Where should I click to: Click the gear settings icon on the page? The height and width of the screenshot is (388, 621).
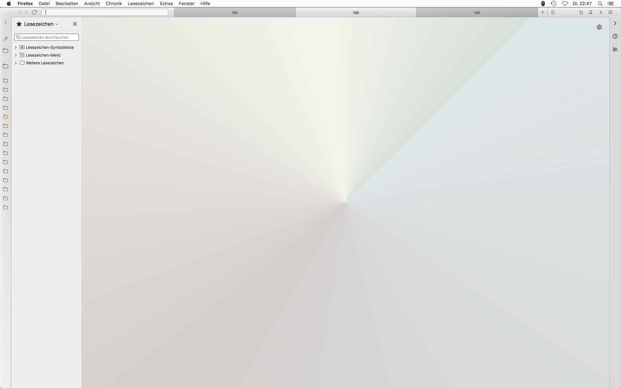point(599,27)
